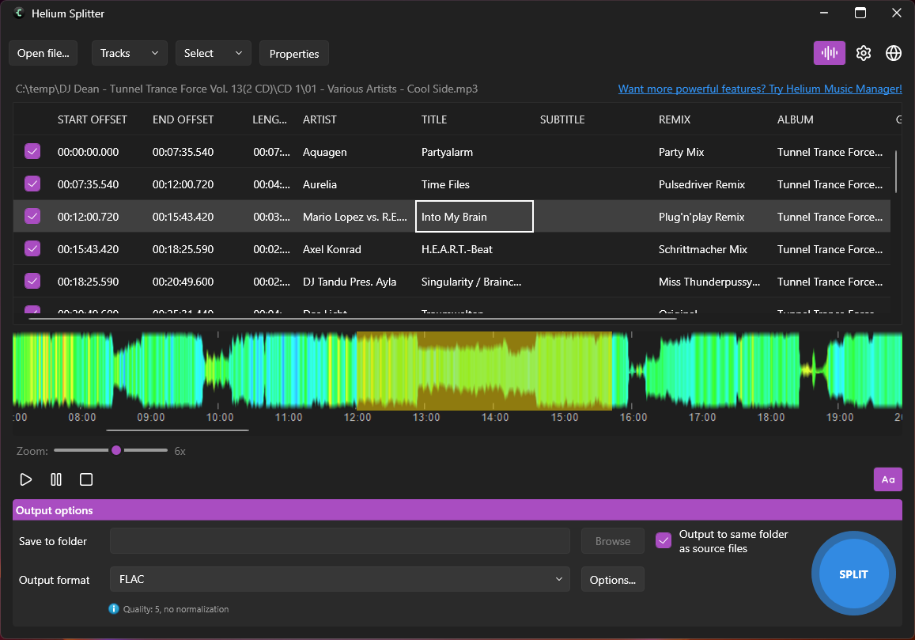Viewport: 915px width, 640px height.
Task: Uncheck the Partyalarm track checkbox
Action: coord(32,152)
